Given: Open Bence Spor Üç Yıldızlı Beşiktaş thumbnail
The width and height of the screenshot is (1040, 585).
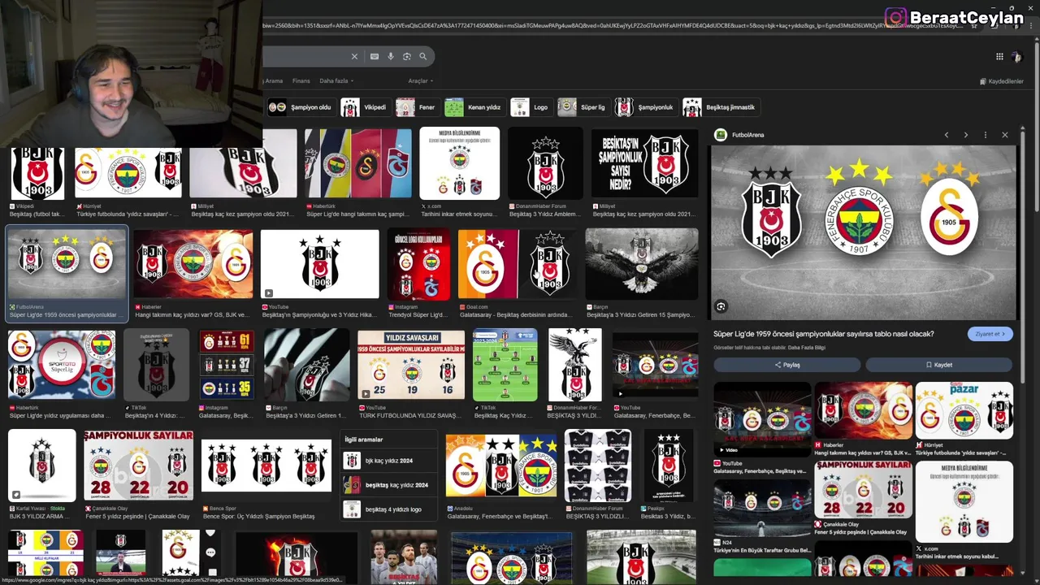Looking at the screenshot, I should (266, 466).
